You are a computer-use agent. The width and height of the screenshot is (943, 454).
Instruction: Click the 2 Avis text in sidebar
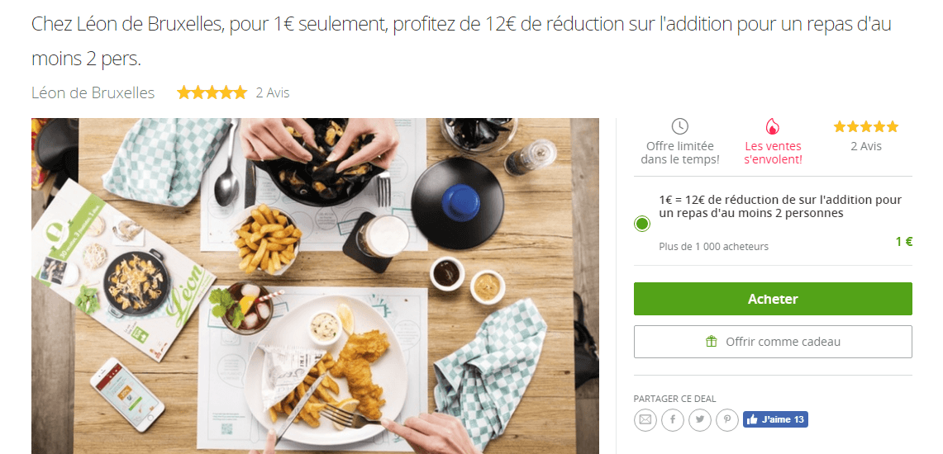[x=866, y=146]
